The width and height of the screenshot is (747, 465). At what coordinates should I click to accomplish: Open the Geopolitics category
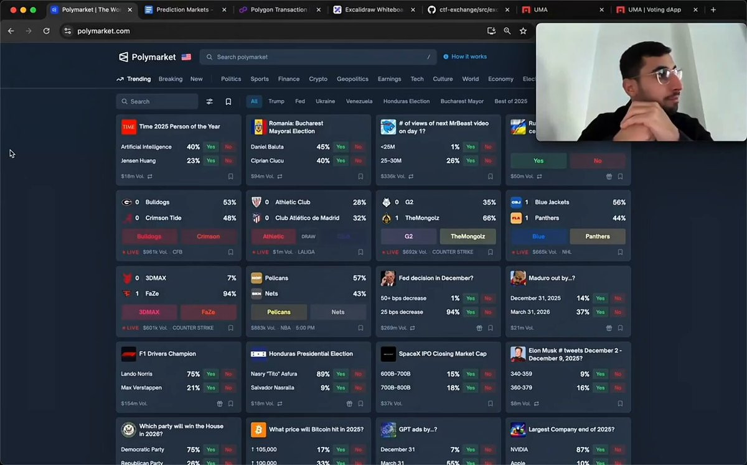pyautogui.click(x=353, y=79)
